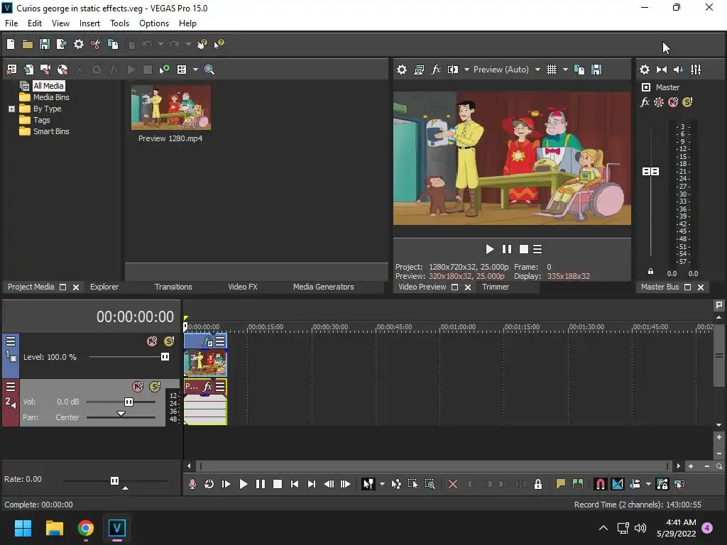Switch to the Explorer tab
The image size is (727, 545).
coord(104,287)
